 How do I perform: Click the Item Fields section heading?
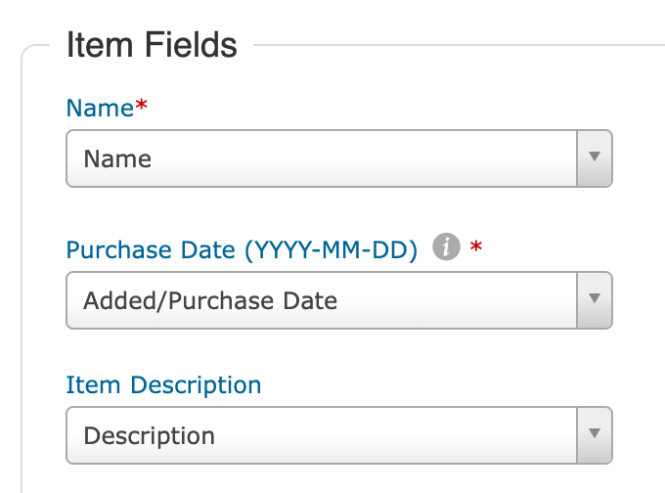152,45
